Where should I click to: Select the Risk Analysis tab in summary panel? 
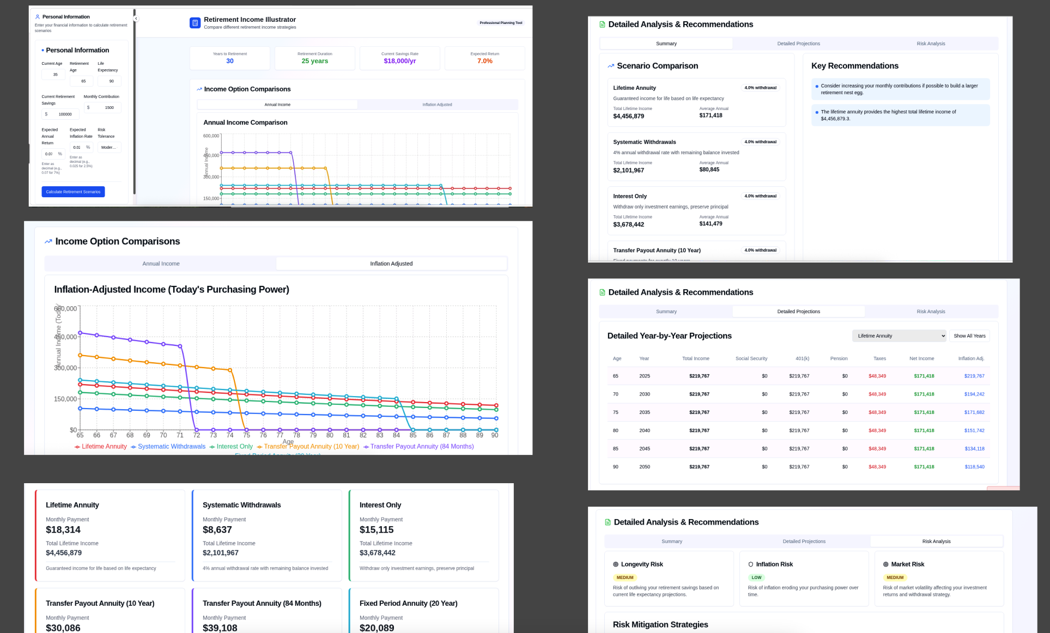(931, 44)
